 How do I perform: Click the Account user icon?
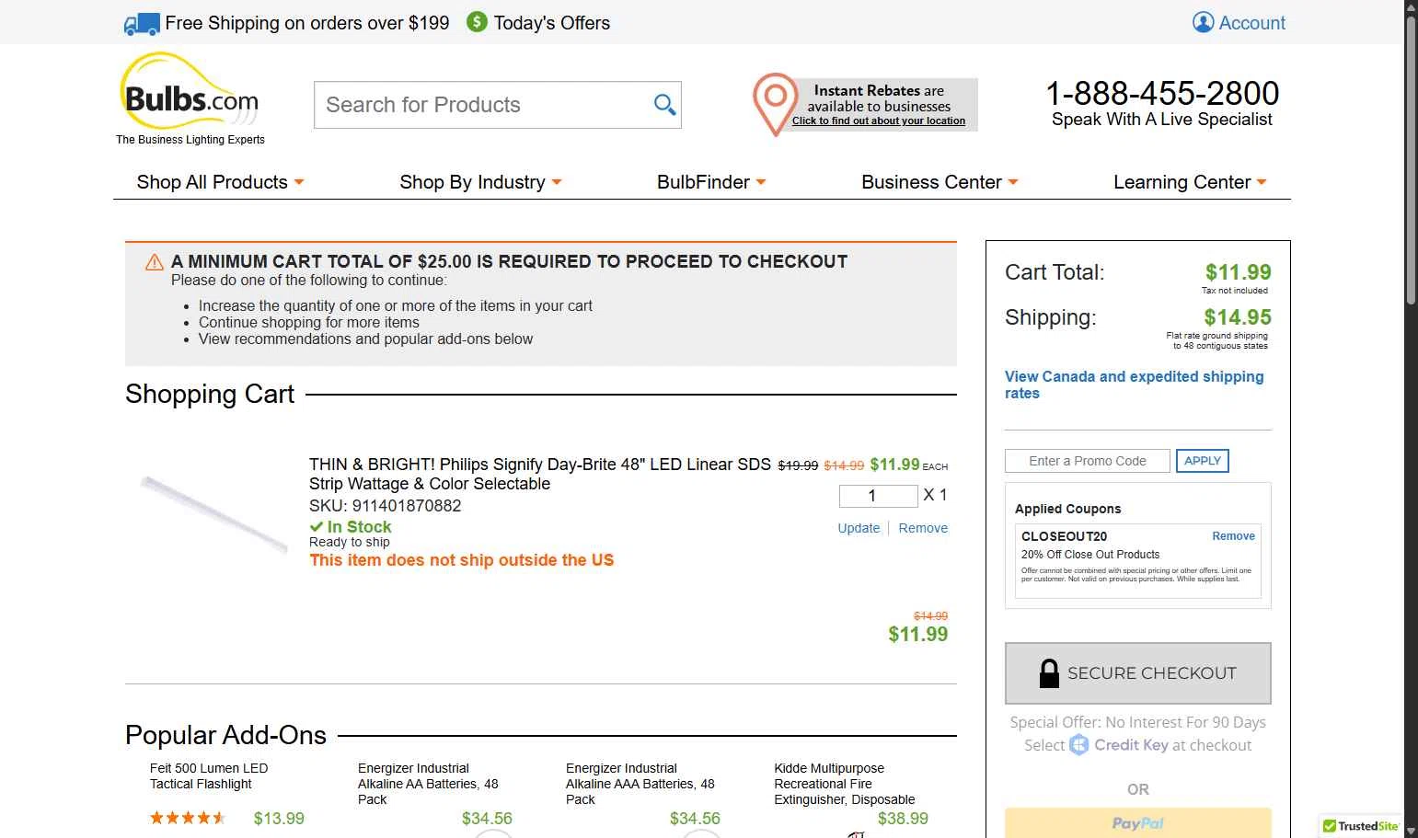pyautogui.click(x=1203, y=22)
